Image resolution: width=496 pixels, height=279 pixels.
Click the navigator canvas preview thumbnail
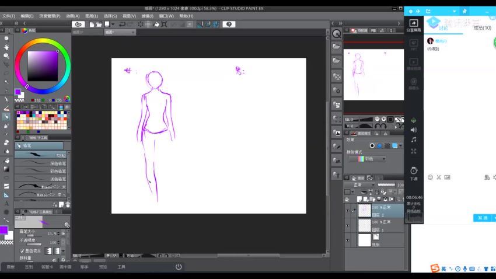pyautogui.click(x=373, y=75)
